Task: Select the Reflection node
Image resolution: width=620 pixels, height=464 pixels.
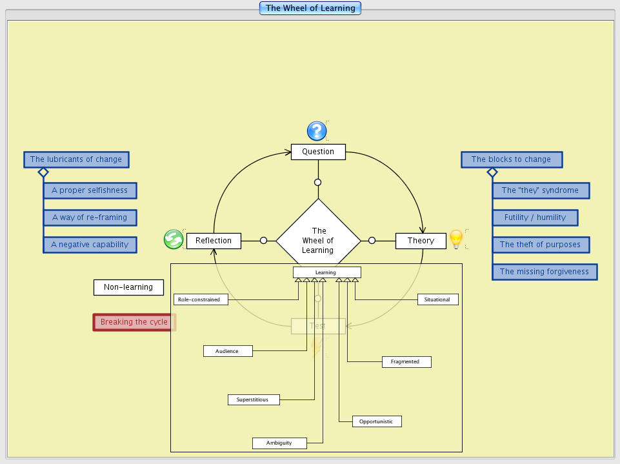Action: click(x=214, y=241)
